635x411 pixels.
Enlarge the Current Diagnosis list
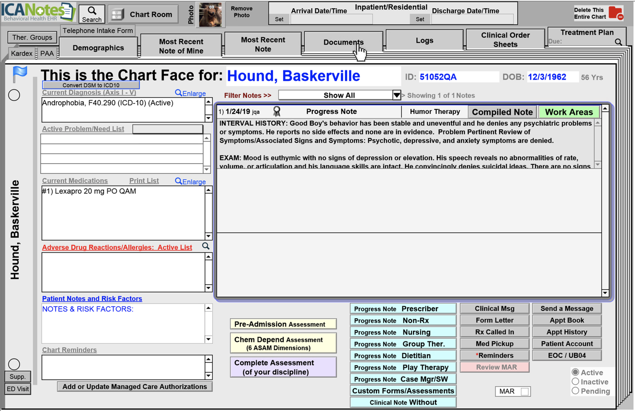coord(190,93)
